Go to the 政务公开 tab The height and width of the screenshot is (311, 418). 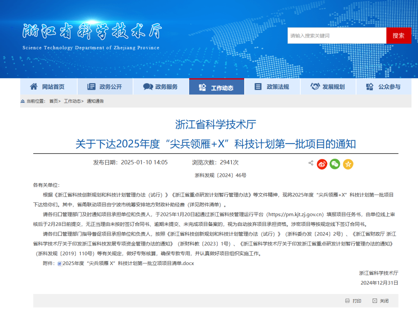click(x=105, y=87)
